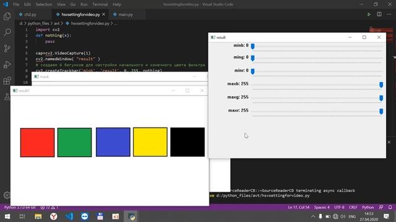396x222 pixels.
Task: Click the maxb slider handle
Action: [381, 84]
